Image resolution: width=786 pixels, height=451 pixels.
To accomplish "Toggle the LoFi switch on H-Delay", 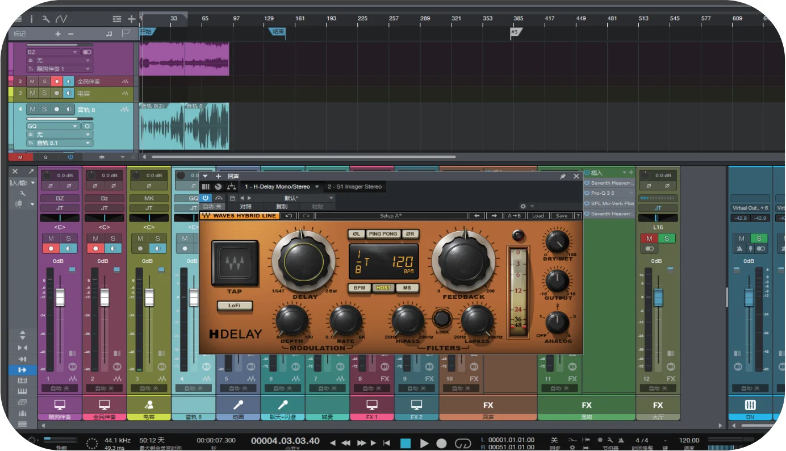I will tap(235, 306).
